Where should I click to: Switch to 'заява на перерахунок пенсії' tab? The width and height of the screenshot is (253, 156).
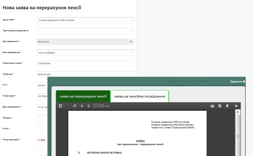83,96
